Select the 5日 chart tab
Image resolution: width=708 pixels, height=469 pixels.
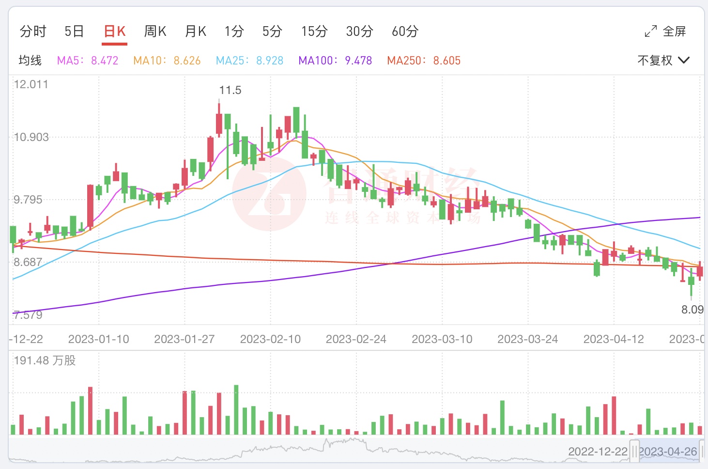tap(74, 31)
